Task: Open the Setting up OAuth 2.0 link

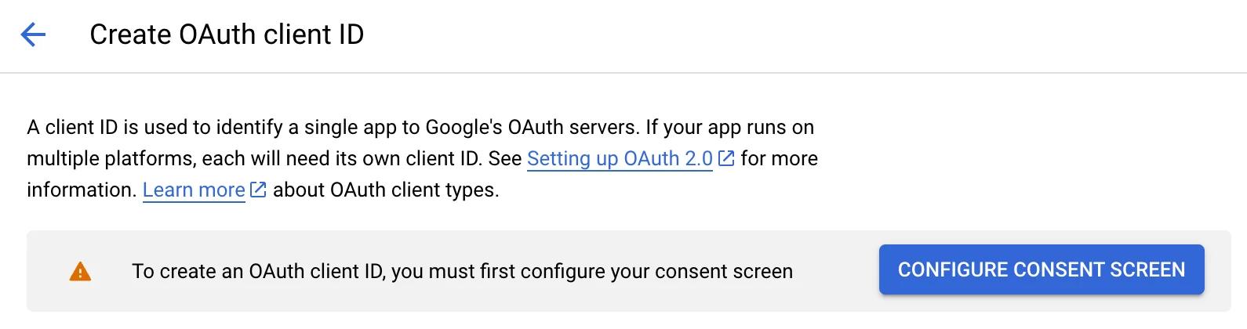Action: 619,159
